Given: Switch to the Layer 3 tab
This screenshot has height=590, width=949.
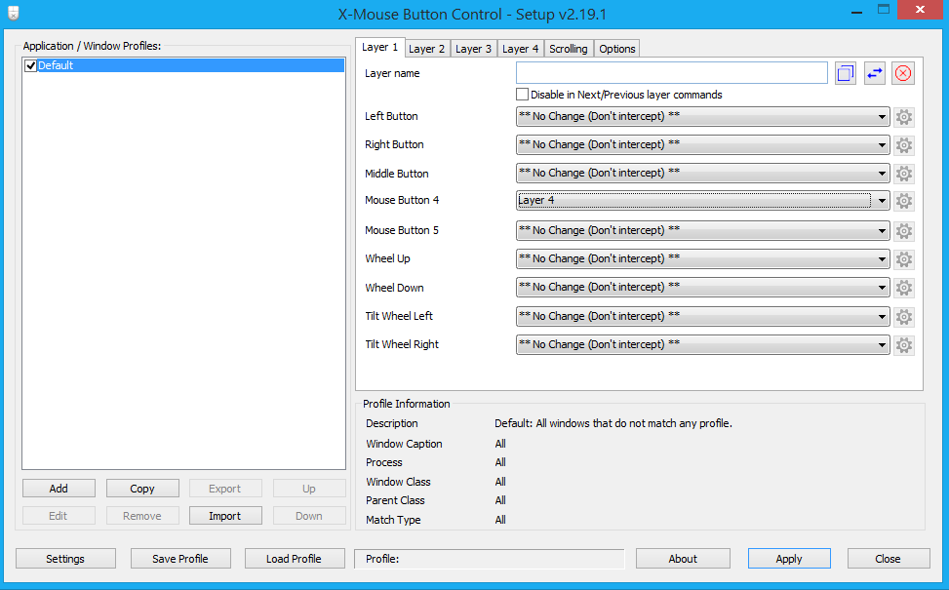Looking at the screenshot, I should (473, 49).
